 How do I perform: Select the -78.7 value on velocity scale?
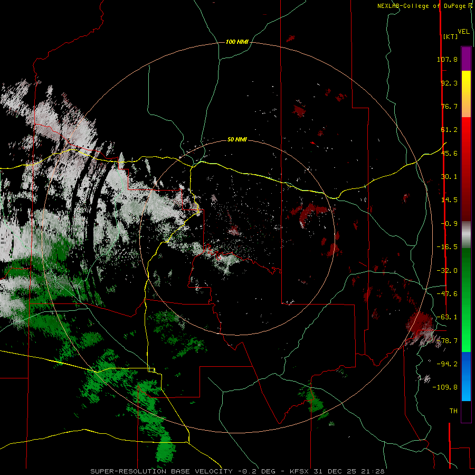[x=447, y=341]
